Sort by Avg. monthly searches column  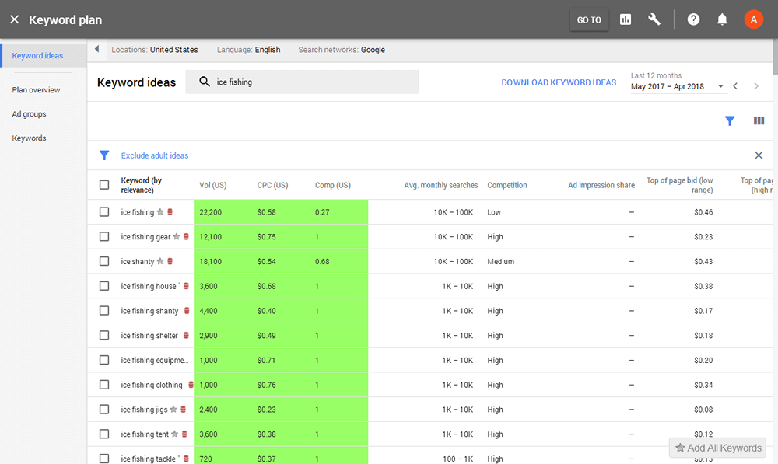click(x=440, y=185)
